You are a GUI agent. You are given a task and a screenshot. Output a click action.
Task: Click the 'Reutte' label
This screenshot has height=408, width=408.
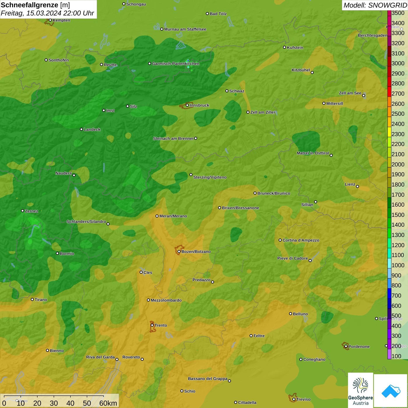pos(110,65)
